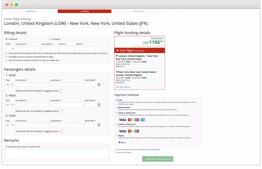Open the Title dropdown for 3. Child

[9, 125]
